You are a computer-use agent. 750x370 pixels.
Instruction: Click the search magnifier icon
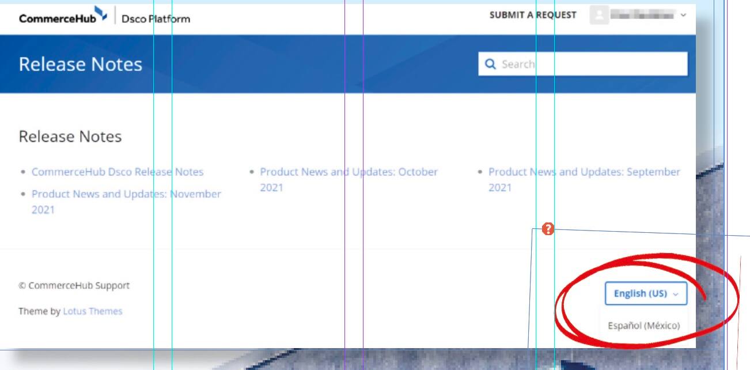click(x=491, y=65)
